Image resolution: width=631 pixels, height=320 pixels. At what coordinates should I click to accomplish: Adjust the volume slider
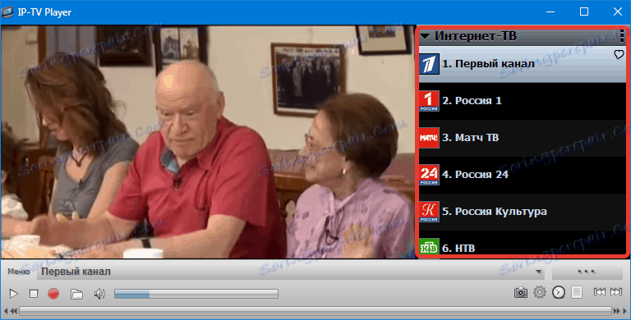[196, 294]
